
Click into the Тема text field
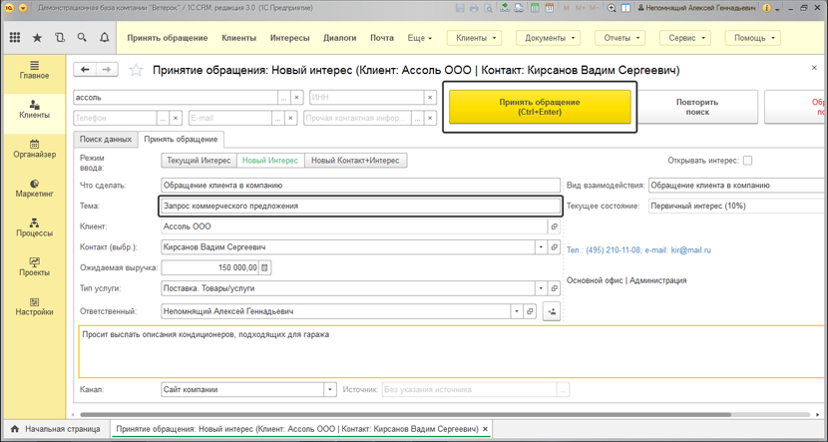pyautogui.click(x=359, y=207)
